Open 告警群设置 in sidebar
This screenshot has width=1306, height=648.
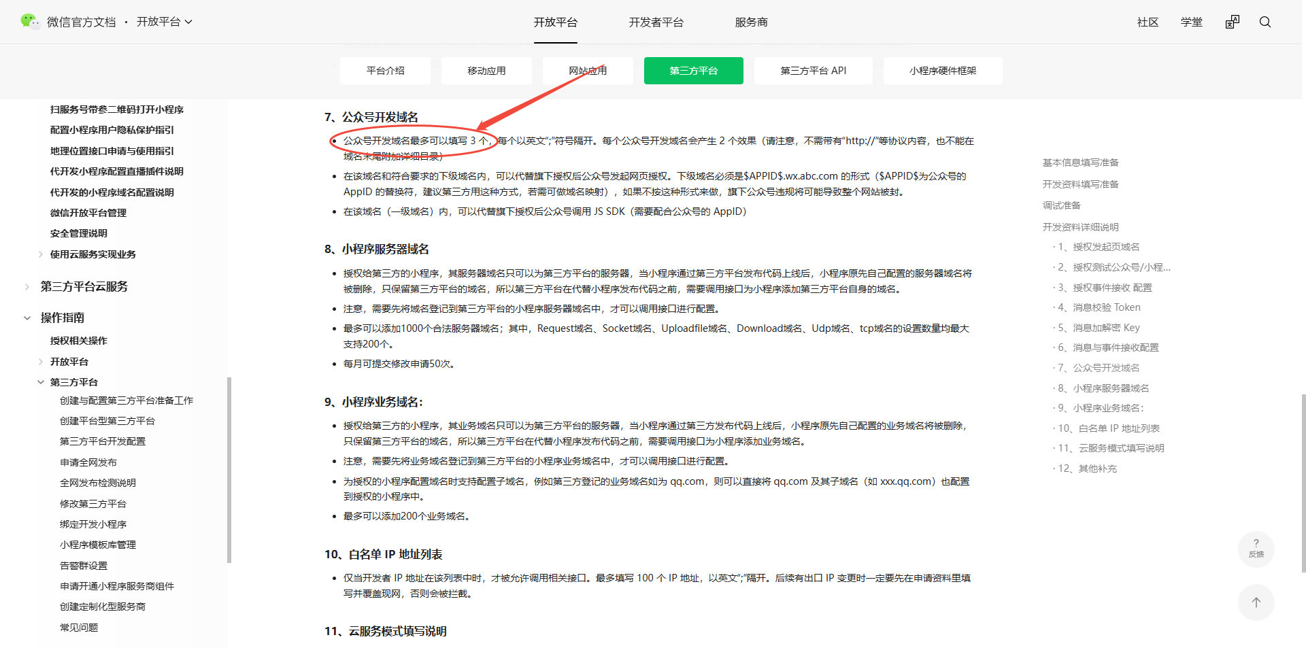[84, 566]
